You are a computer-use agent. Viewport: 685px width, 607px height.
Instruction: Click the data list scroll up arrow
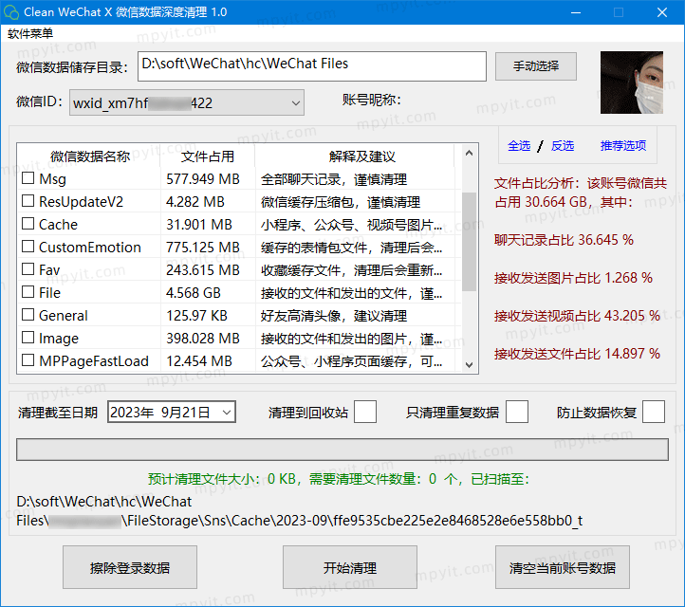(x=470, y=153)
